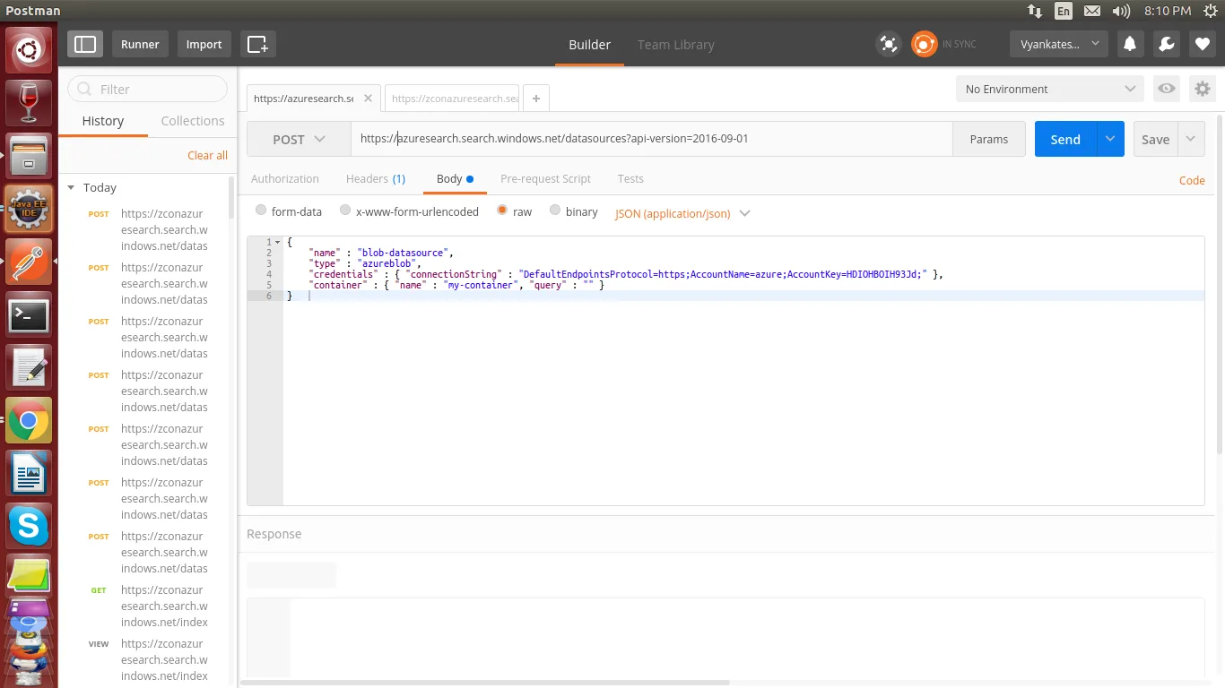Open the Code snippet link
1225x688 pixels.
pyautogui.click(x=1192, y=180)
